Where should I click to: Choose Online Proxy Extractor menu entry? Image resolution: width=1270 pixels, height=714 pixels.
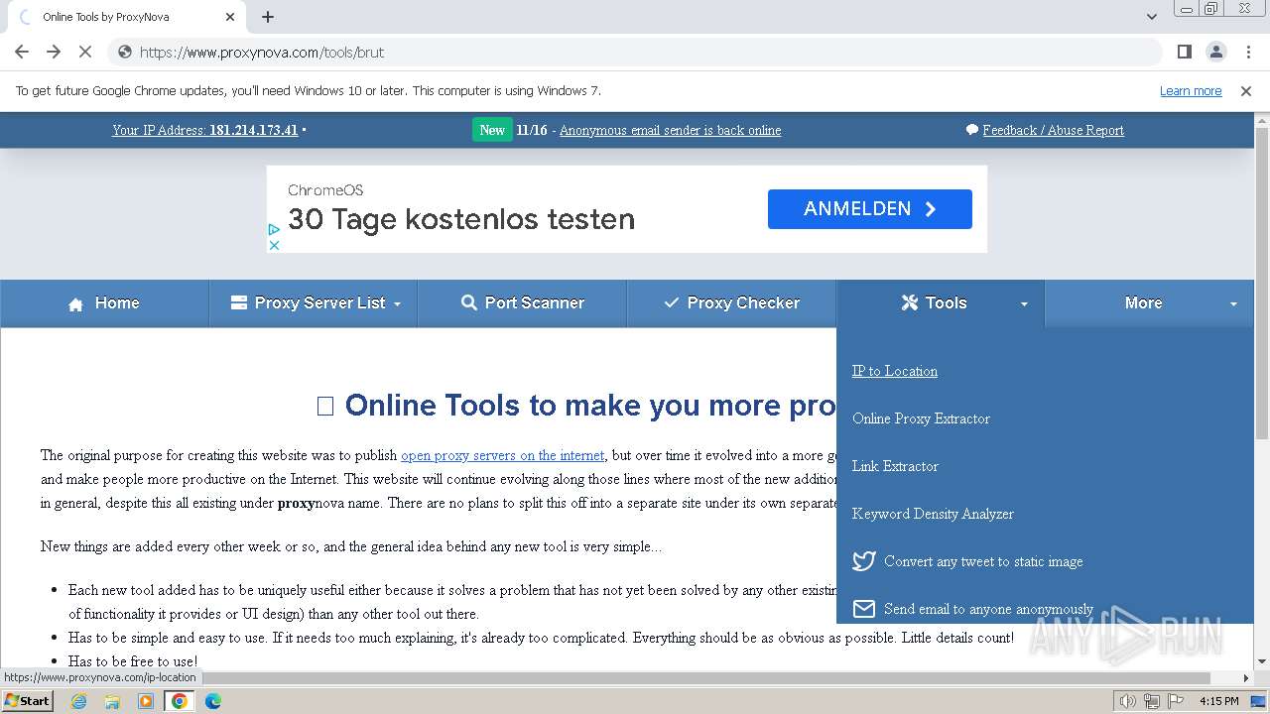(921, 418)
